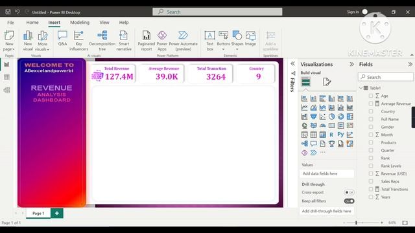This screenshot has height=233, width=415.
Task: Select the Metrics trophy visual
Action: (x=331, y=144)
